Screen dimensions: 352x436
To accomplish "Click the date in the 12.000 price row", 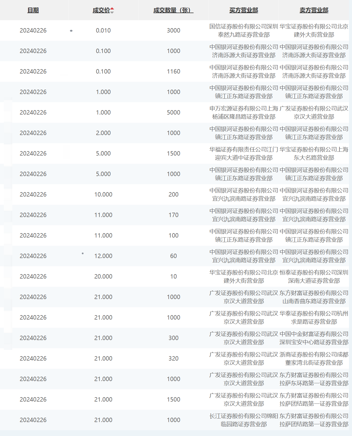I will coord(33,256).
